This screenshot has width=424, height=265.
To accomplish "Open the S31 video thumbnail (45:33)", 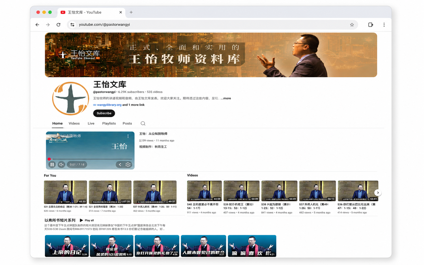I will (x=65, y=192).
